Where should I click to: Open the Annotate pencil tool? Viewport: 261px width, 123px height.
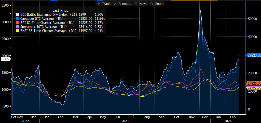[122, 4]
